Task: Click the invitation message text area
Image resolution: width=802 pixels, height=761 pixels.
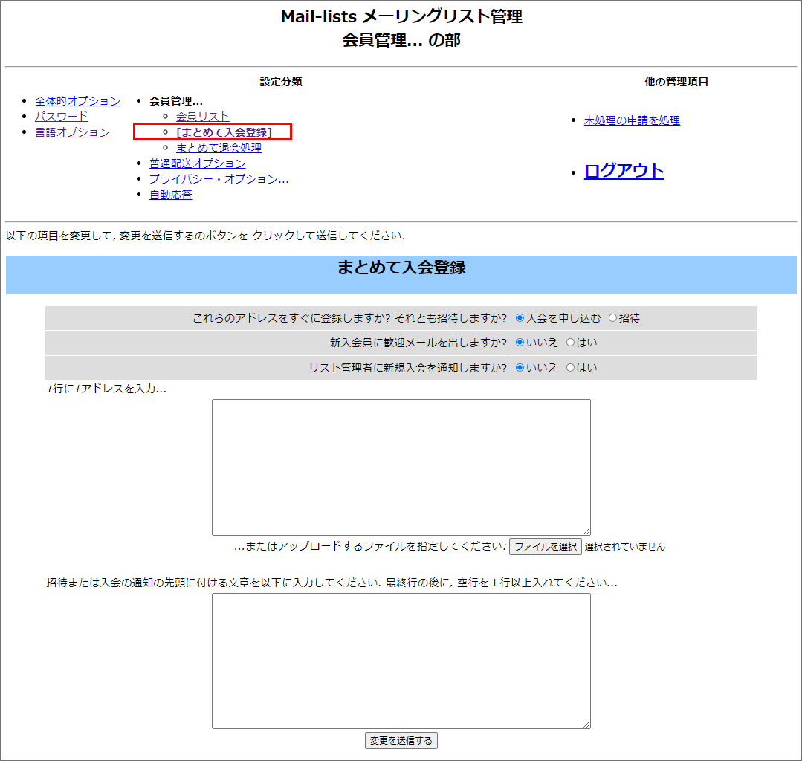Action: click(401, 660)
